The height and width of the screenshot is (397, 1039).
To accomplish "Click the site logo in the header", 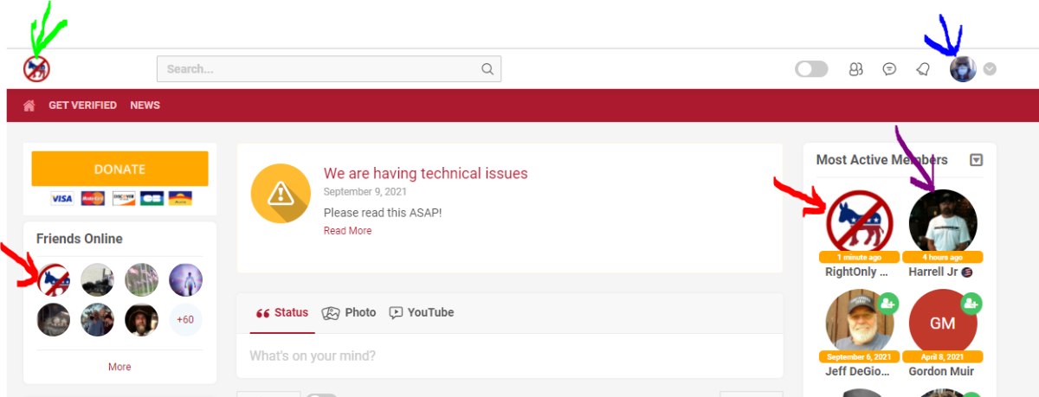I will pyautogui.click(x=36, y=69).
